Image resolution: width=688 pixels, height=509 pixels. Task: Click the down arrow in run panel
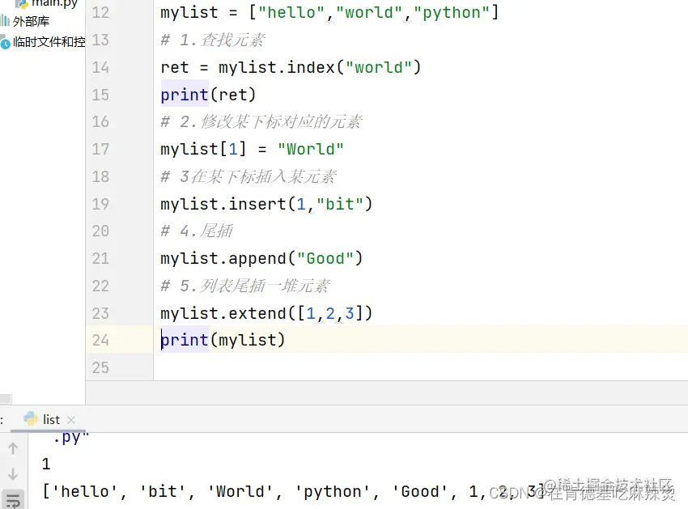13,474
